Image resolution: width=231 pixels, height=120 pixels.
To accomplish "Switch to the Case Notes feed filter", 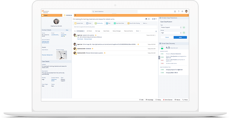I will [x=107, y=31].
